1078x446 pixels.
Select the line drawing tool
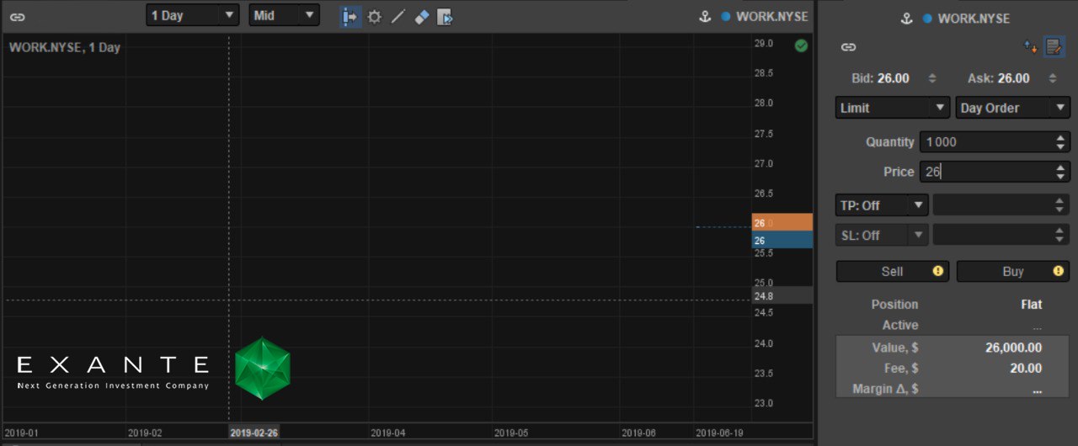click(x=398, y=17)
